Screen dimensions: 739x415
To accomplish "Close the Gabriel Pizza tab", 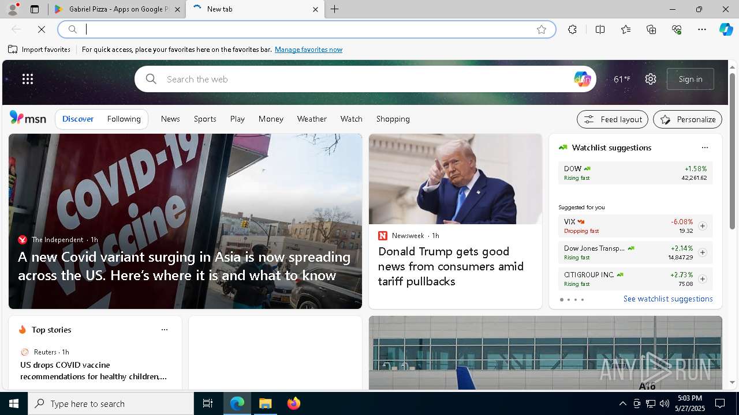I will pos(177,9).
